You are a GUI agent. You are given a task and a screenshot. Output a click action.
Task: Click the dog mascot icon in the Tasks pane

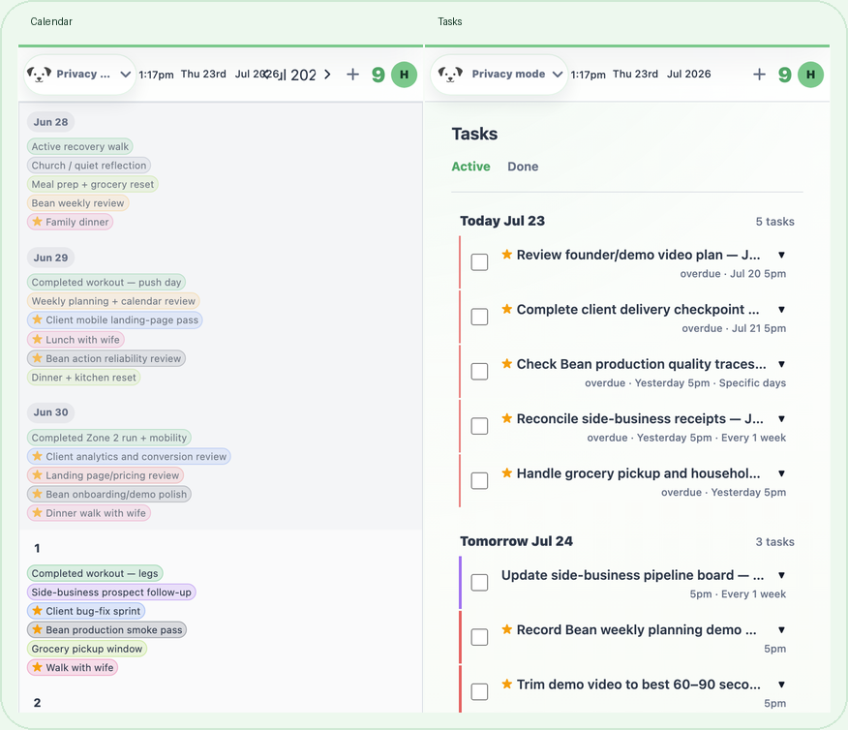(x=450, y=75)
